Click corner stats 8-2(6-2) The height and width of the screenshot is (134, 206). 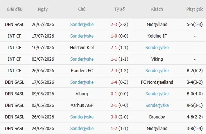(x=195, y=70)
